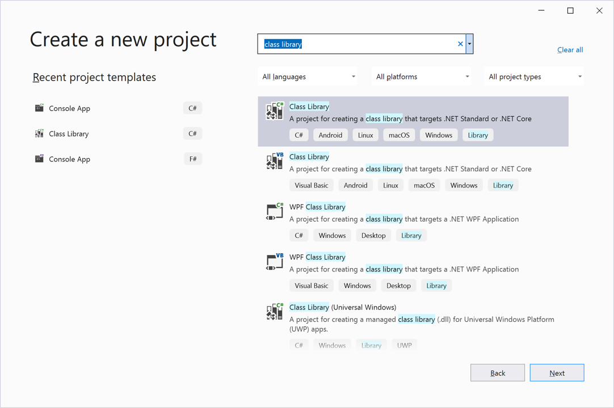This screenshot has width=614, height=408.
Task: Close the Create a new project dialog
Action: [599, 11]
